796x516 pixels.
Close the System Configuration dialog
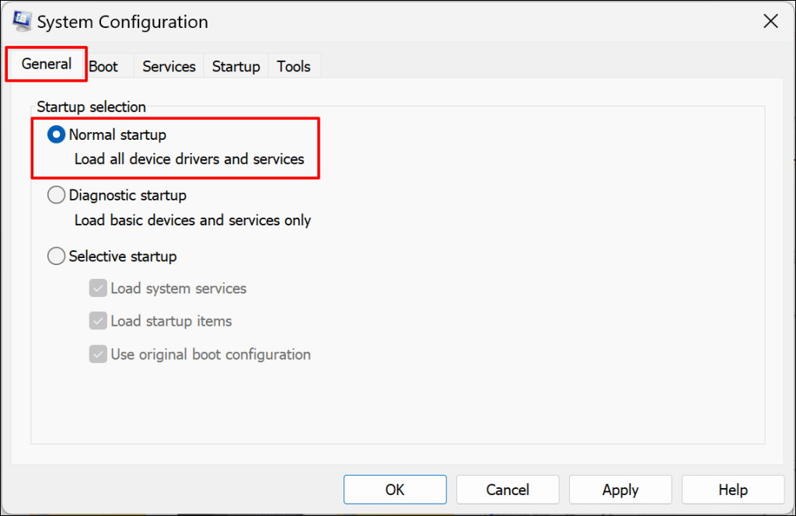770,22
